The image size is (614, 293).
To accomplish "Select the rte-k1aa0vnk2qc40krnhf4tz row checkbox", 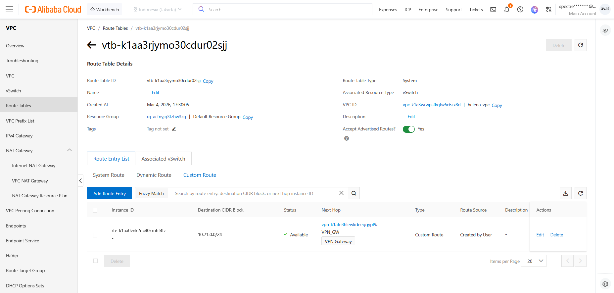I will 95,235.
